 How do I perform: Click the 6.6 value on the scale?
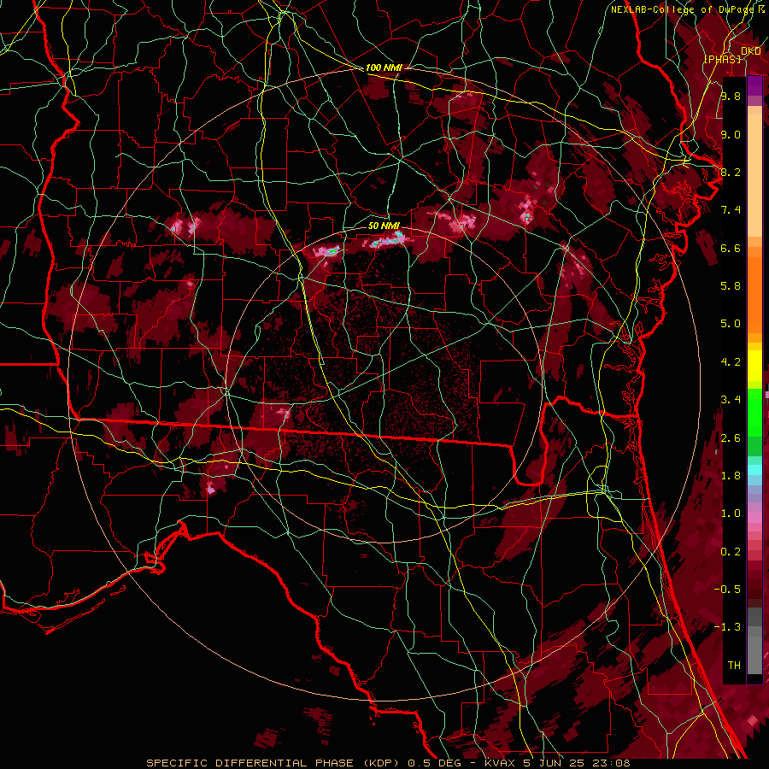pos(731,248)
